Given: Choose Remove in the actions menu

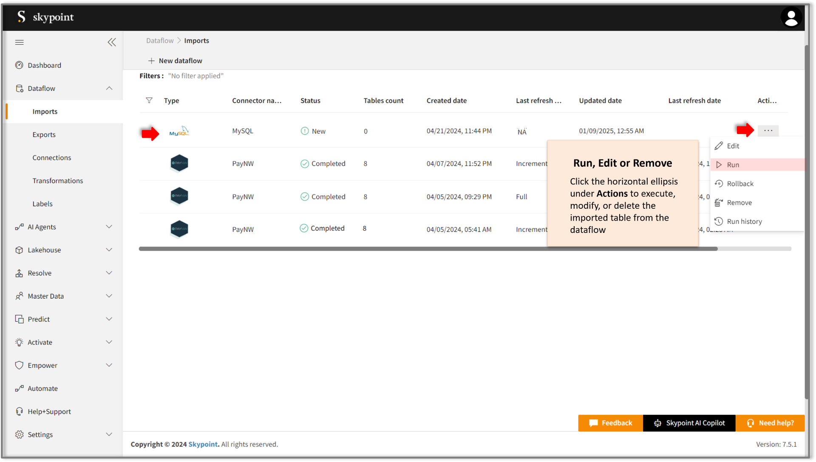Looking at the screenshot, I should pos(739,203).
